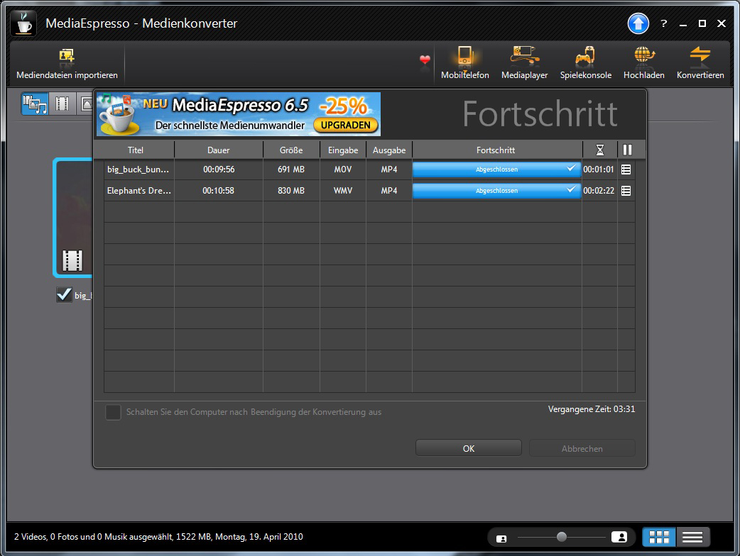Click duration 00:09:56
This screenshot has width=740, height=556.
pos(219,169)
